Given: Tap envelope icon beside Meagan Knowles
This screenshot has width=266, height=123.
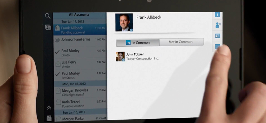Looking at the screenshot, I should click(x=58, y=91).
